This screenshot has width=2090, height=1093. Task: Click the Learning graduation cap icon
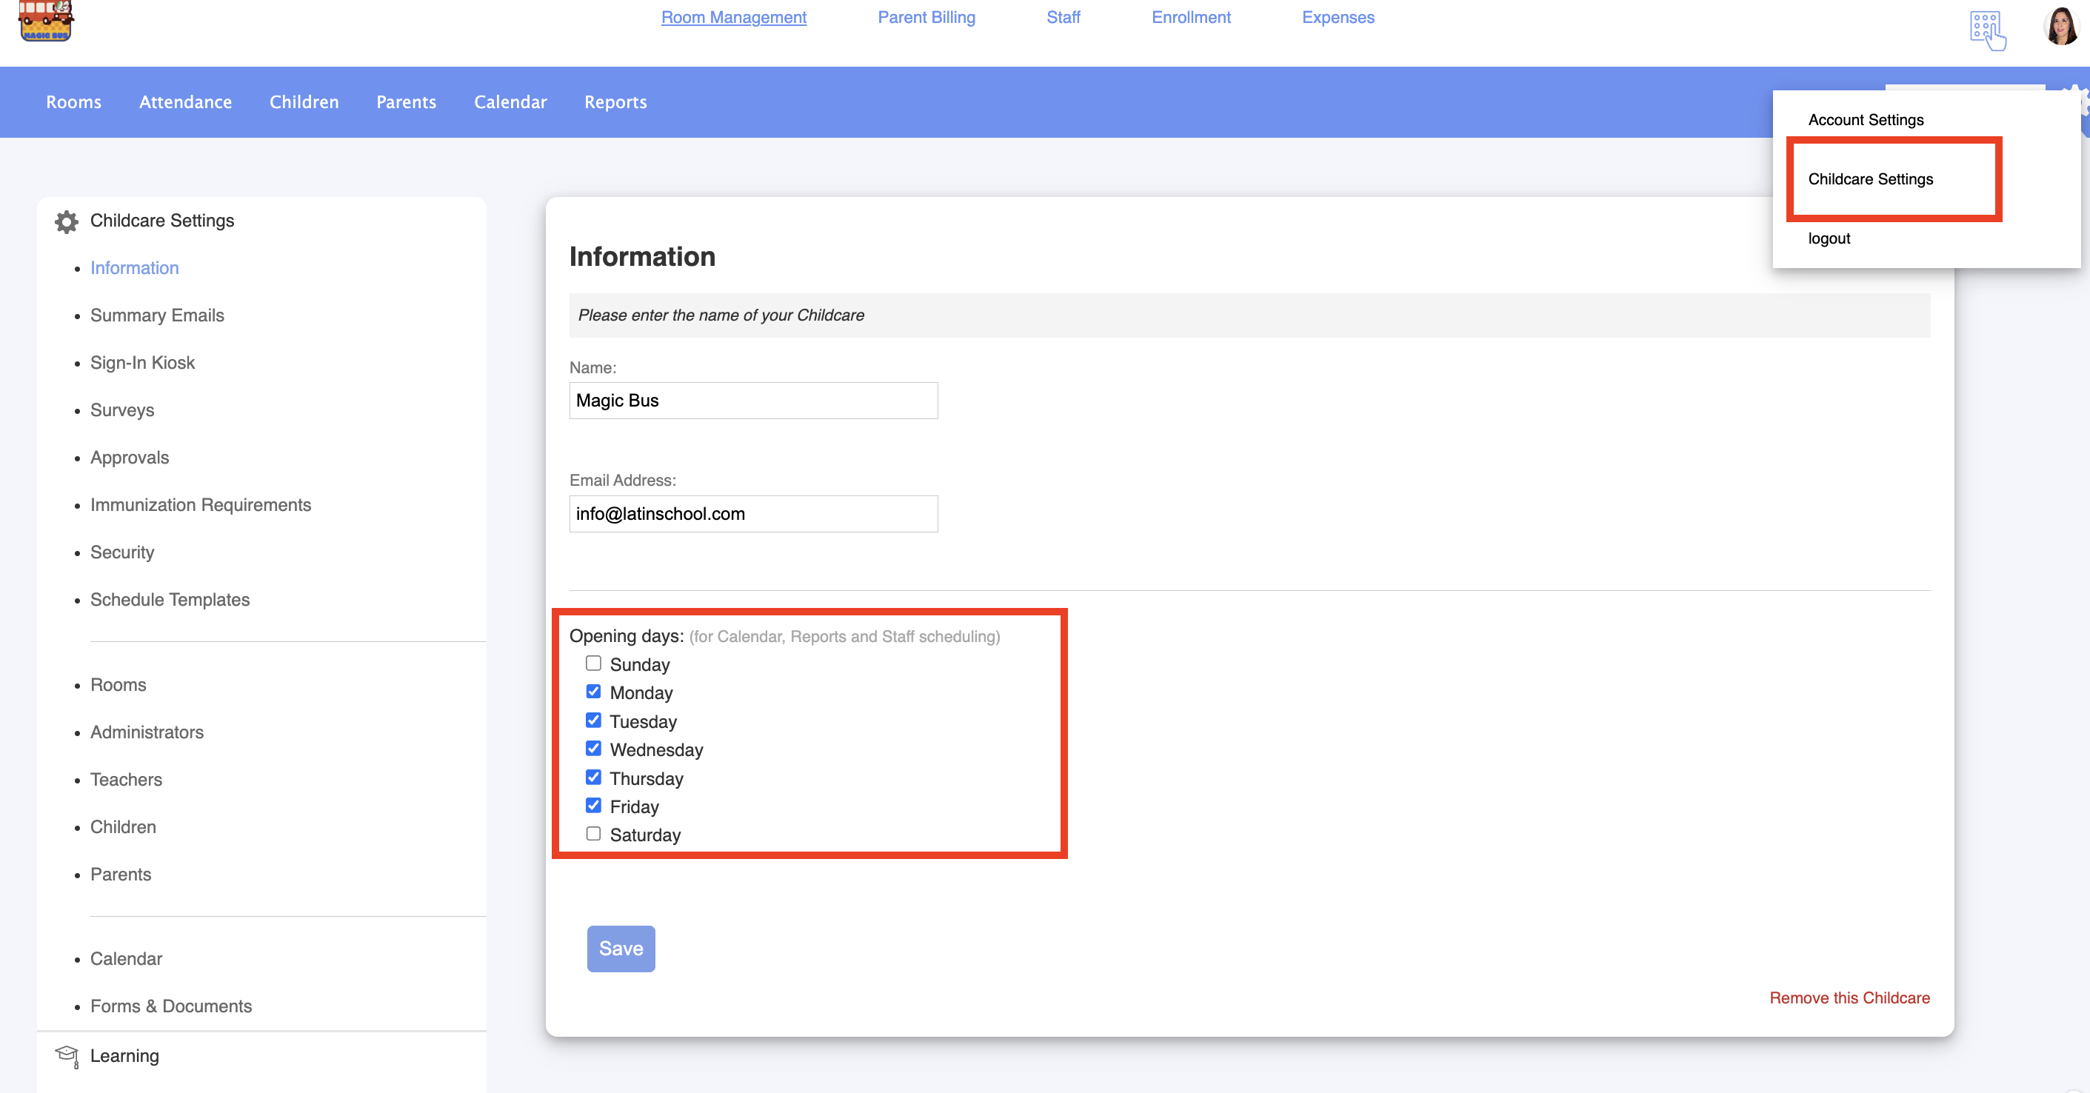(x=67, y=1056)
